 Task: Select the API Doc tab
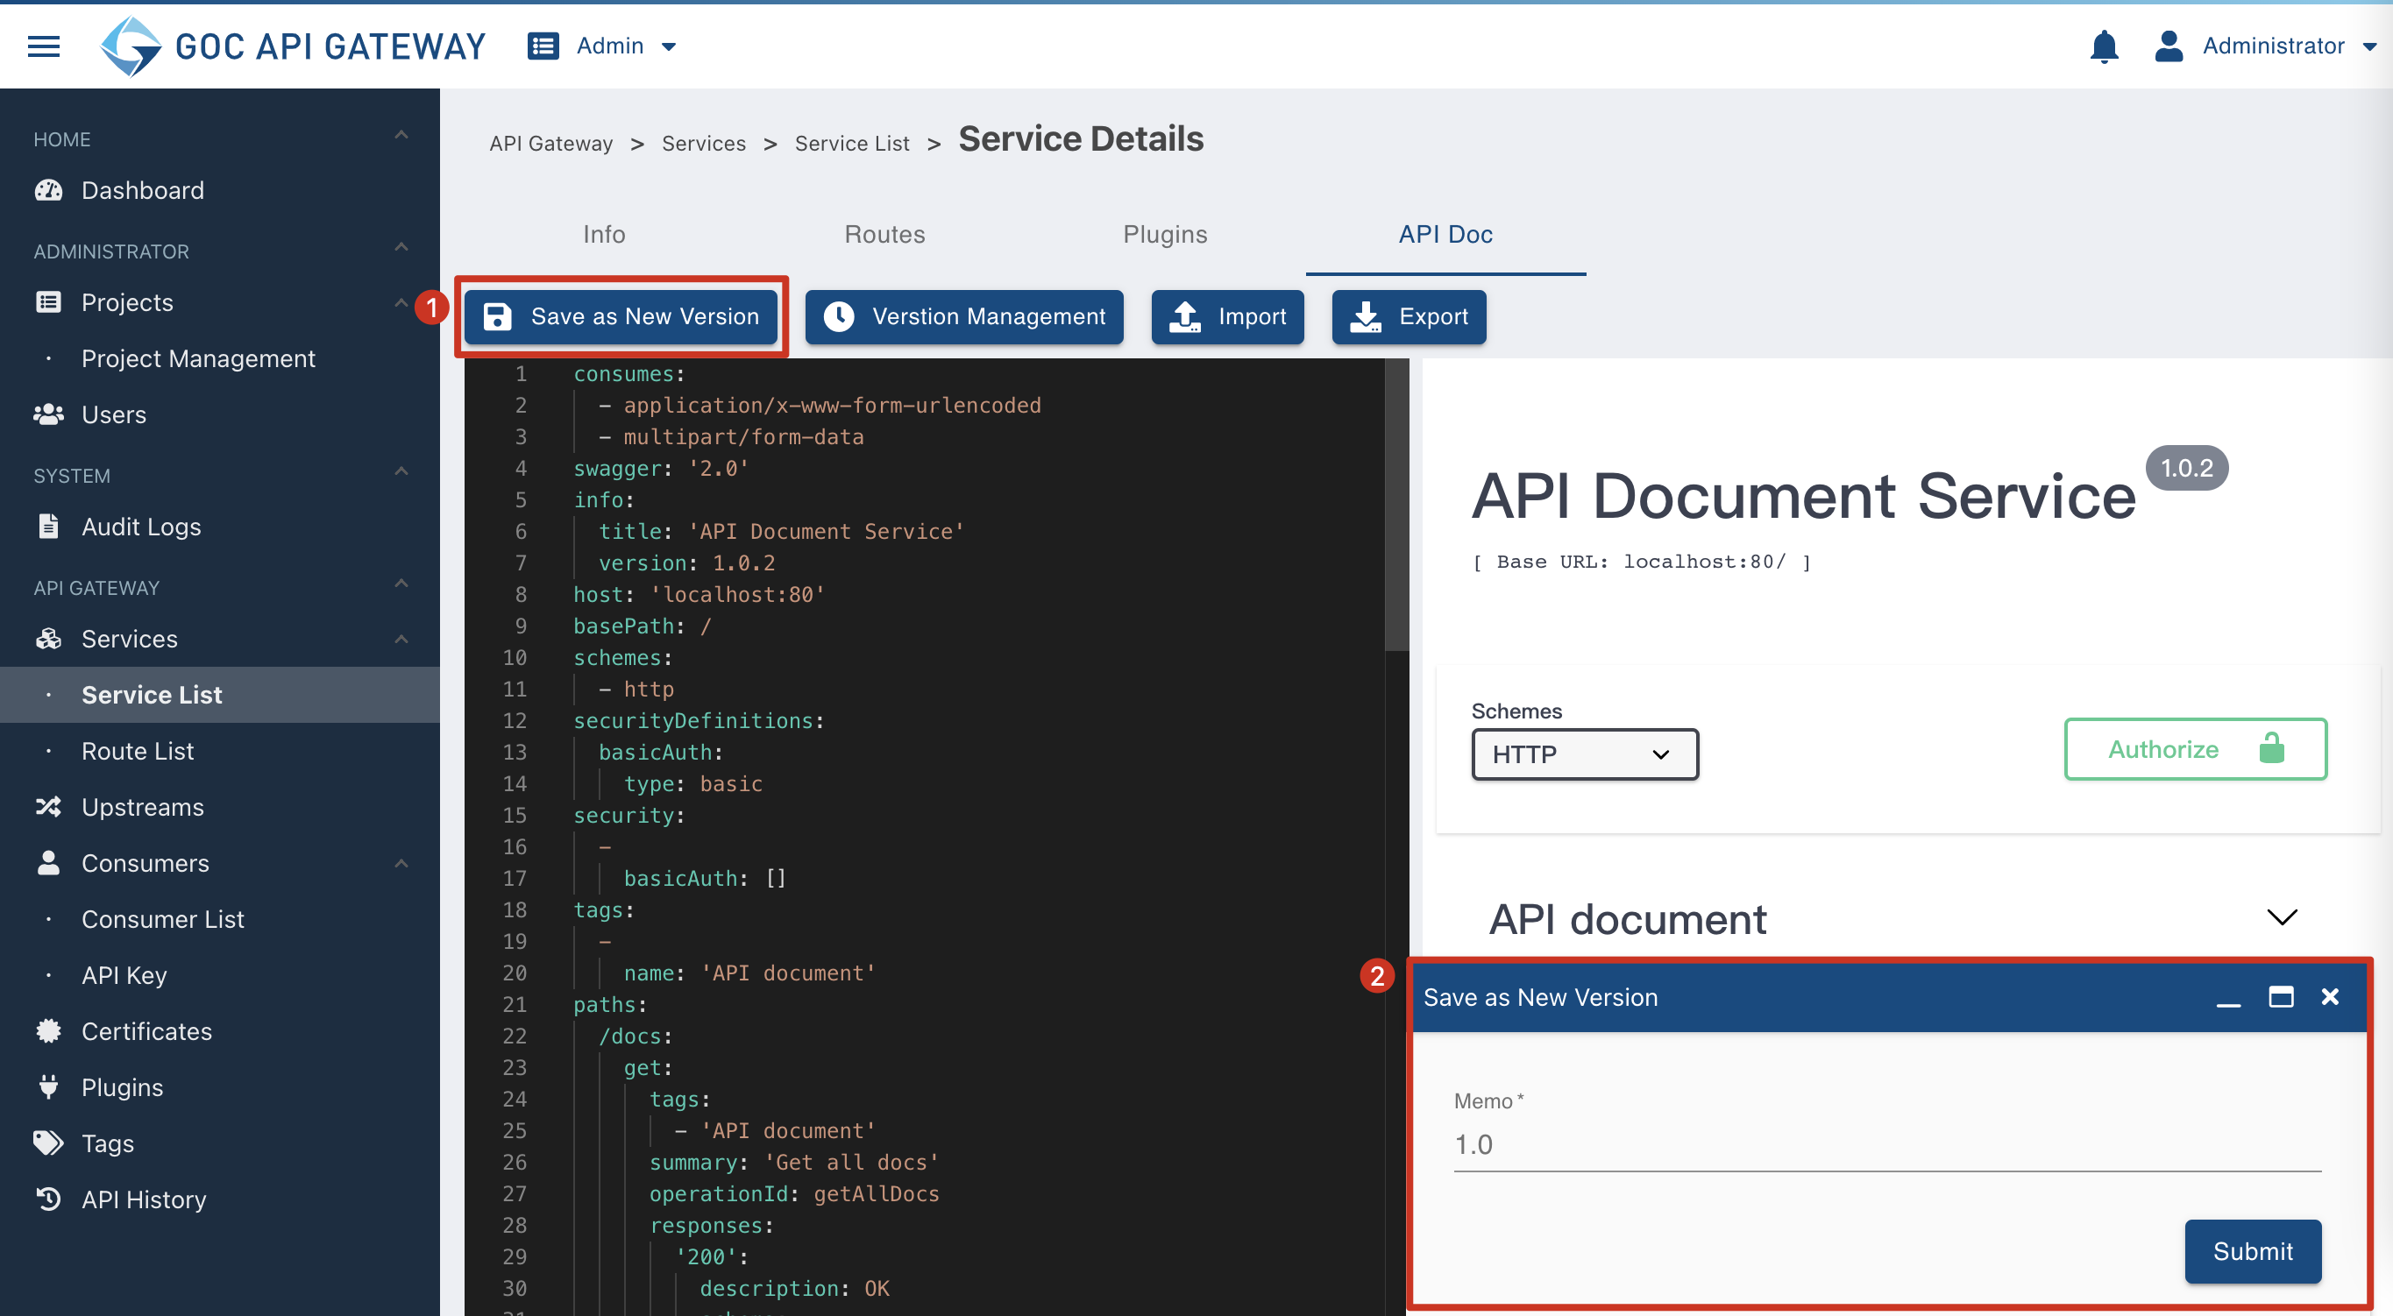[1445, 235]
